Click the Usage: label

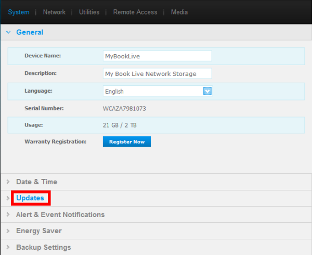[x=34, y=125]
